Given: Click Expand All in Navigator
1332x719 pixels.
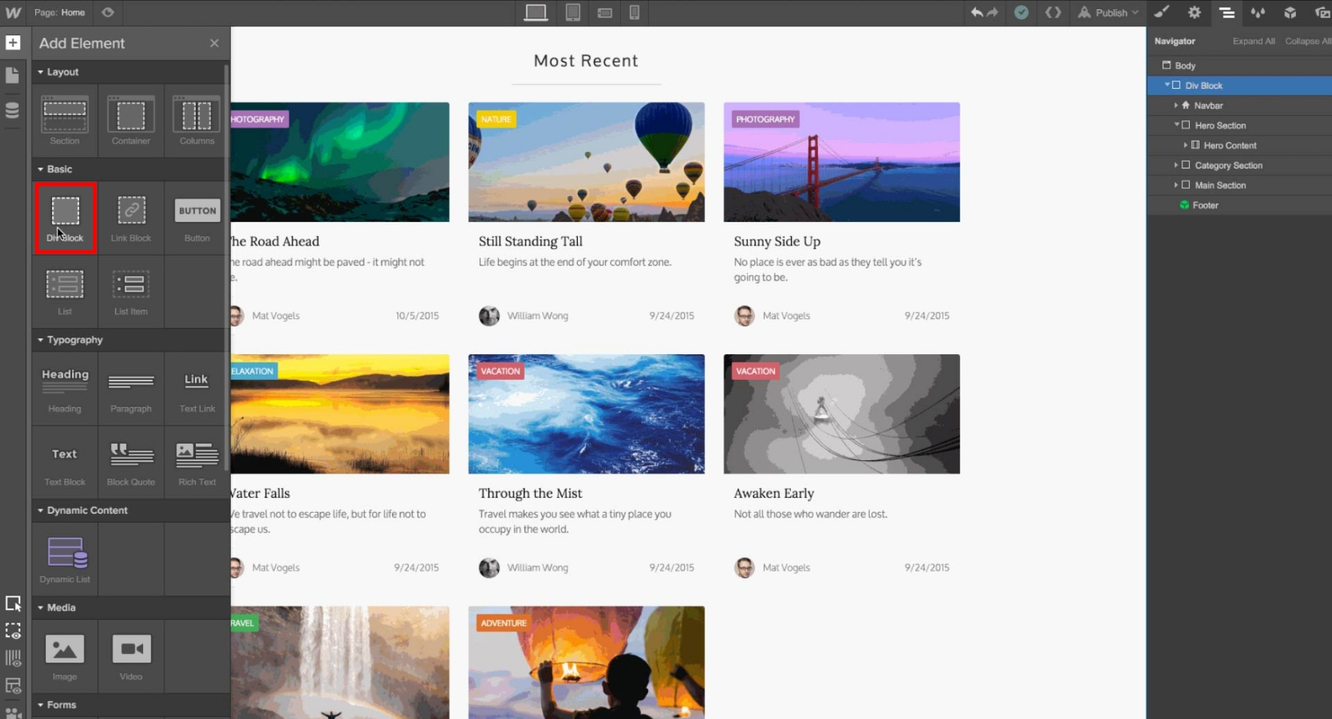Looking at the screenshot, I should (x=1254, y=41).
